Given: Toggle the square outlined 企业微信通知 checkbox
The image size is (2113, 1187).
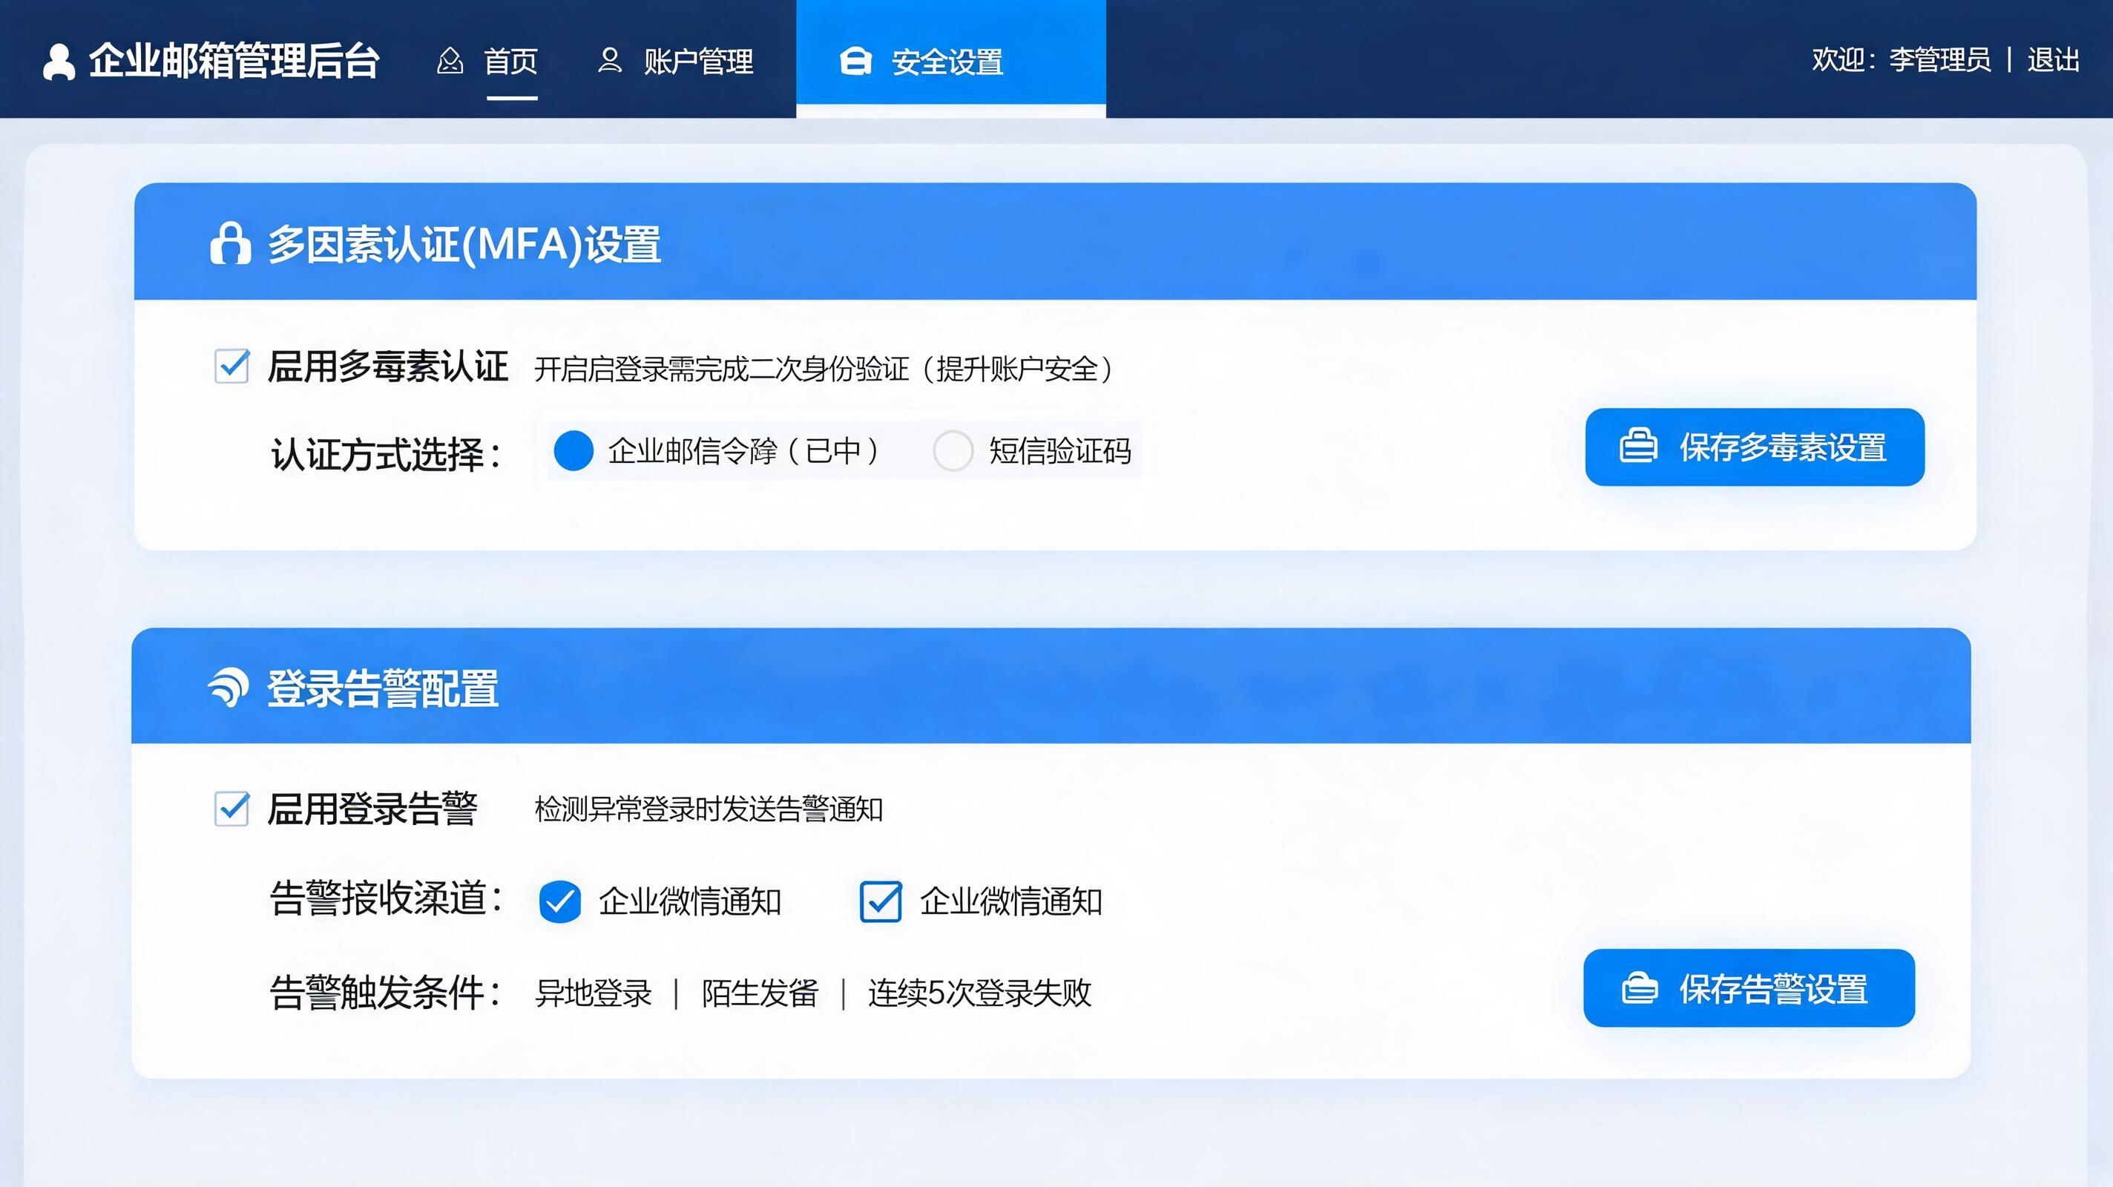Looking at the screenshot, I should 881,901.
